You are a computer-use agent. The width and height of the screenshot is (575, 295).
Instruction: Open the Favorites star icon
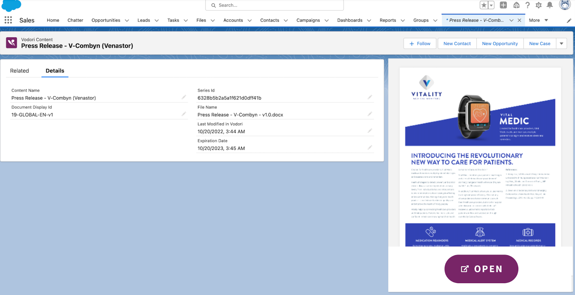(484, 5)
